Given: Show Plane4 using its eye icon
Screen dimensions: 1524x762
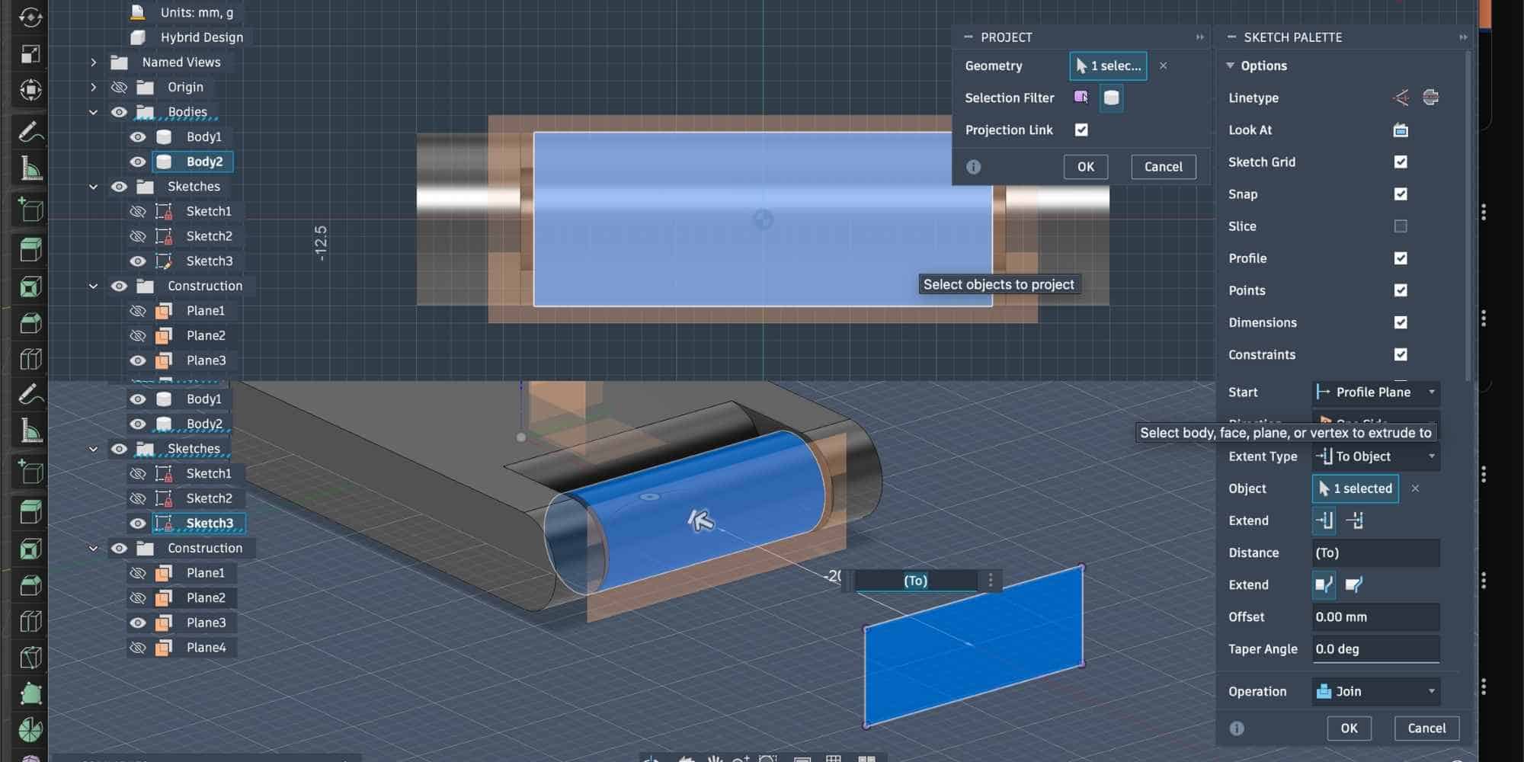Looking at the screenshot, I should click(137, 648).
